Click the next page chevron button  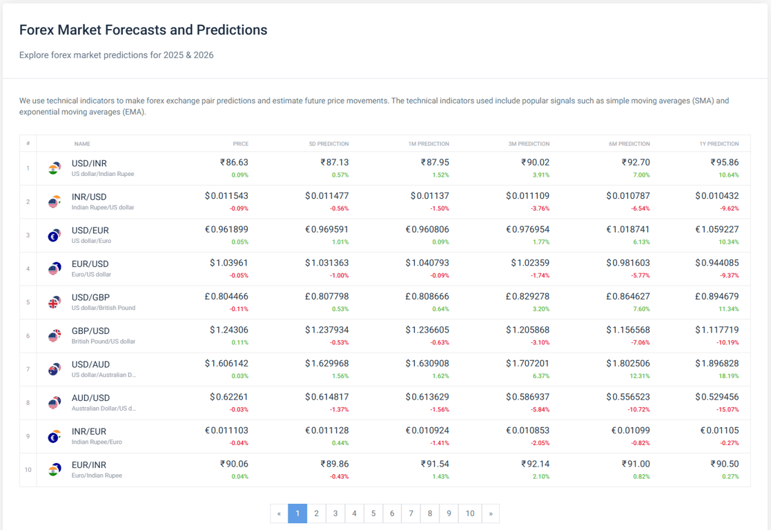[x=491, y=513]
